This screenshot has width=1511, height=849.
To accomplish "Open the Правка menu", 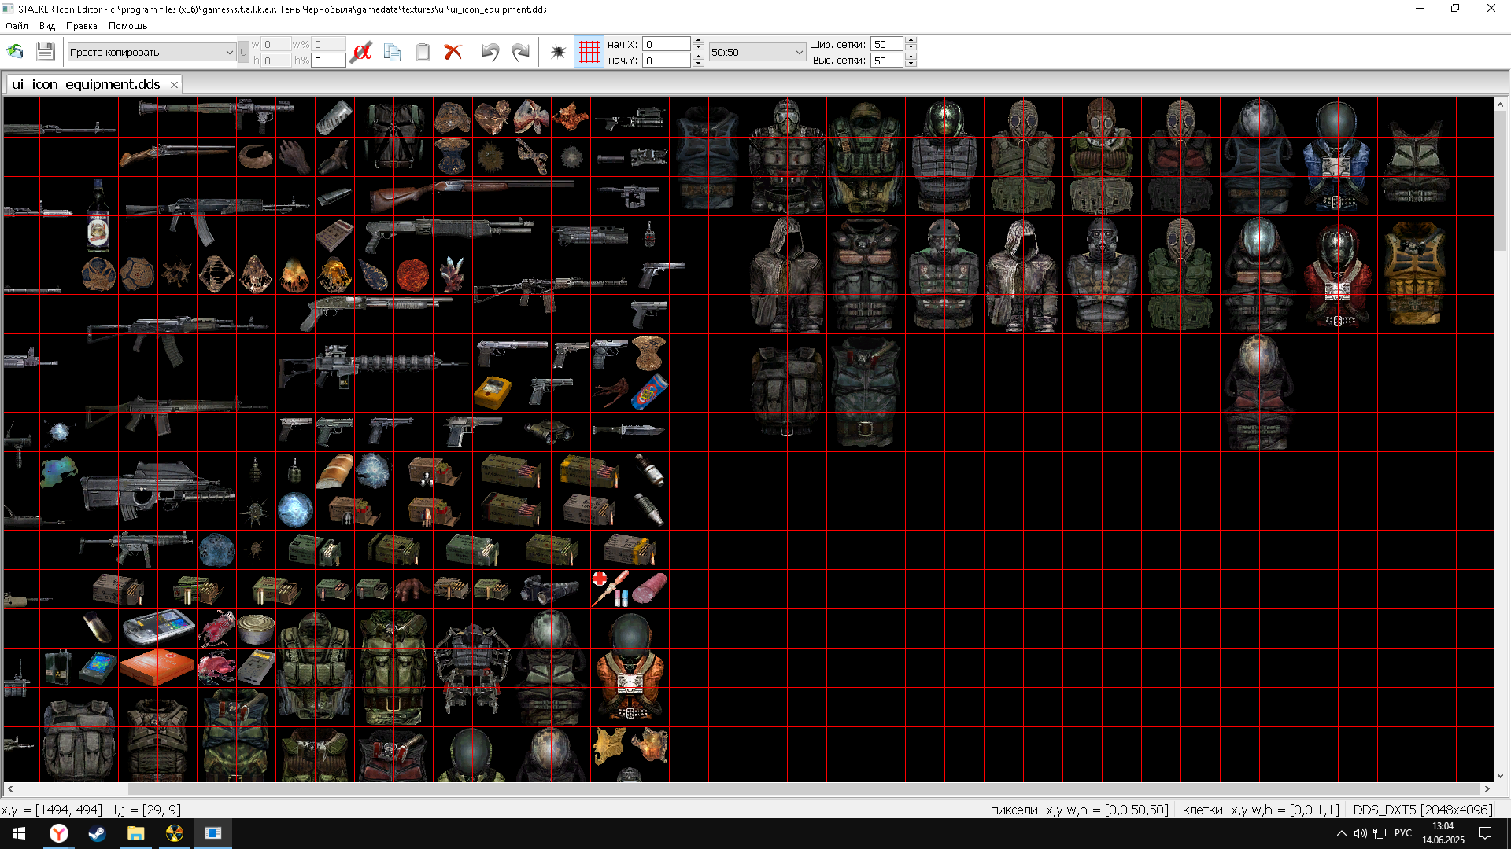I will [x=82, y=26].
